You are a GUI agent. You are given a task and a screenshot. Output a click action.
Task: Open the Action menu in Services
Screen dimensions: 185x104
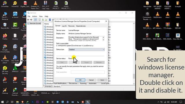tap(35, 16)
